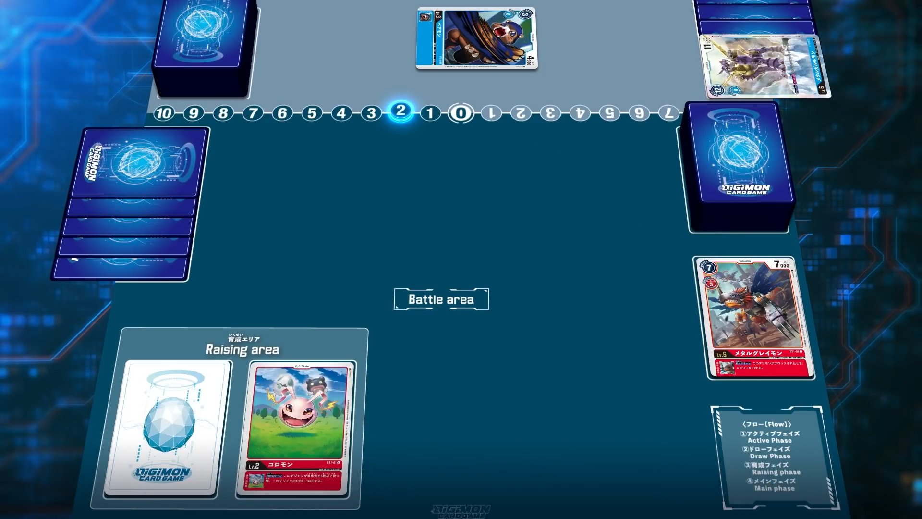Viewport: 922px width, 519px height.
Task: Click the white Digi-Egg deck card
Action: click(x=168, y=429)
